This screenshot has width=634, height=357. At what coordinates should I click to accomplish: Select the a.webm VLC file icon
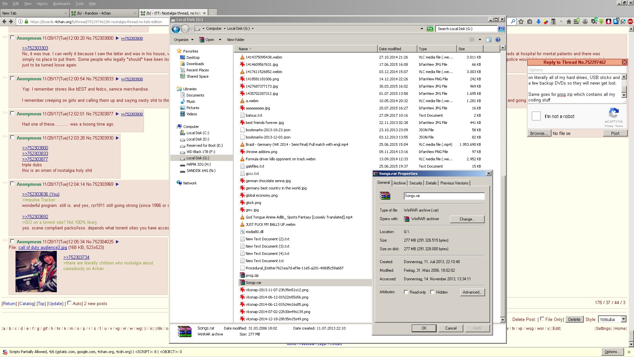[242, 101]
